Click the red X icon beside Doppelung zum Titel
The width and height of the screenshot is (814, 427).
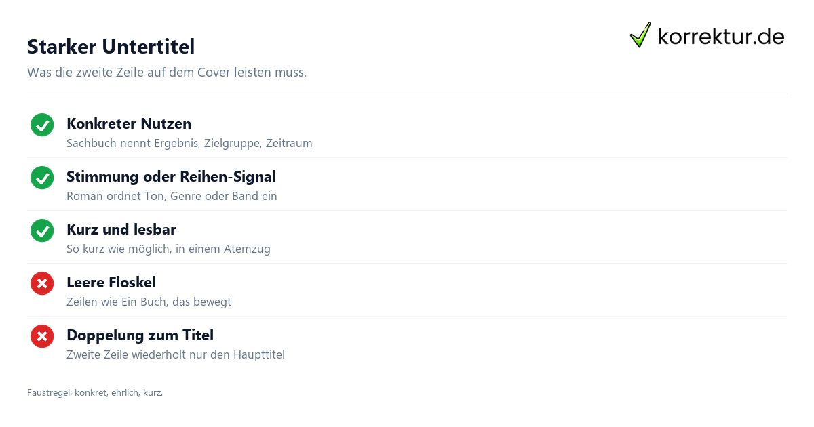42,336
